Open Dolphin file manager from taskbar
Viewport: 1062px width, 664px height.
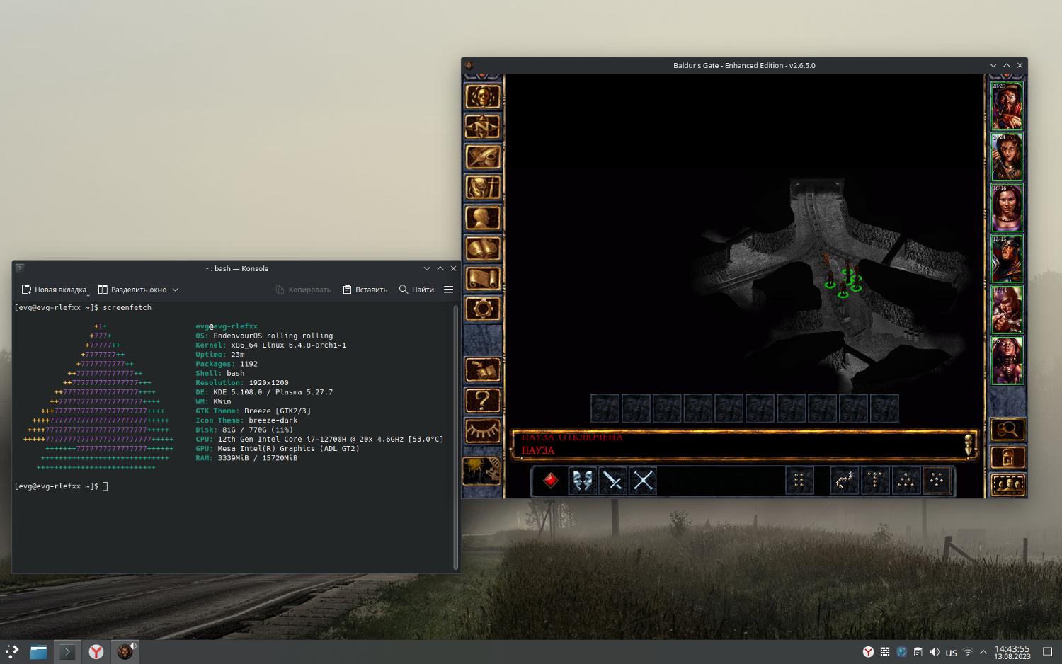pyautogui.click(x=39, y=652)
